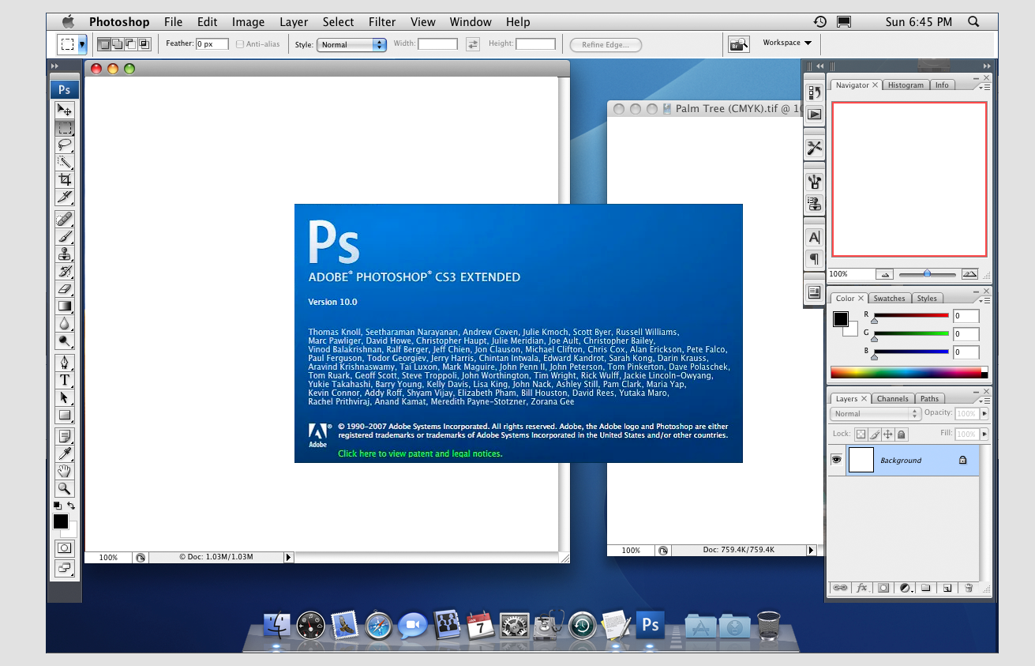The height and width of the screenshot is (666, 1035).
Task: Select the Dodge tool
Action: click(x=65, y=341)
